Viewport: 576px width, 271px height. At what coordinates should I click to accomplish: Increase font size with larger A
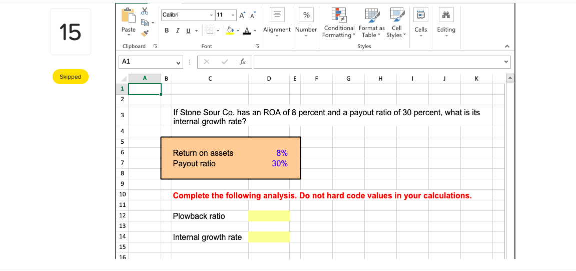click(242, 16)
